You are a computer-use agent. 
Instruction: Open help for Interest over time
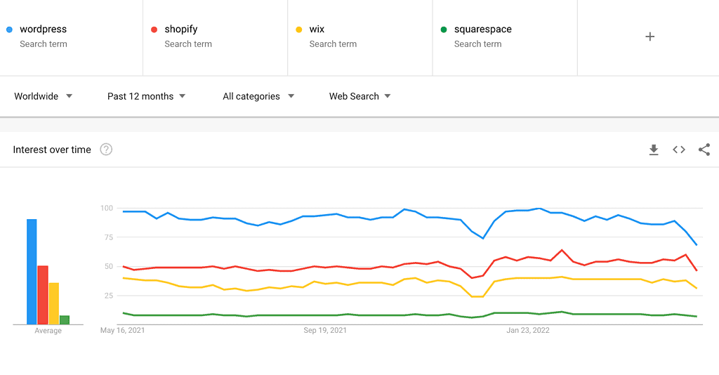106,150
